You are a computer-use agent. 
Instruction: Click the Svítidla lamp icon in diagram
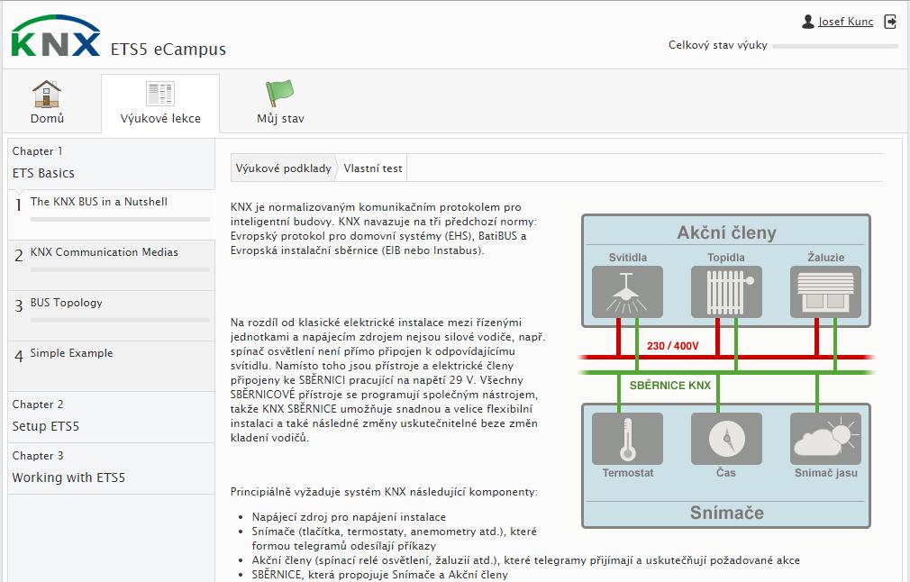627,292
